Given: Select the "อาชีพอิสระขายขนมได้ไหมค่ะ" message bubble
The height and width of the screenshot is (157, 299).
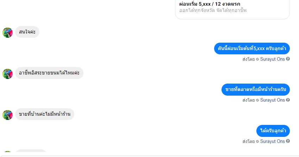Looking at the screenshot, I should coord(49,73).
